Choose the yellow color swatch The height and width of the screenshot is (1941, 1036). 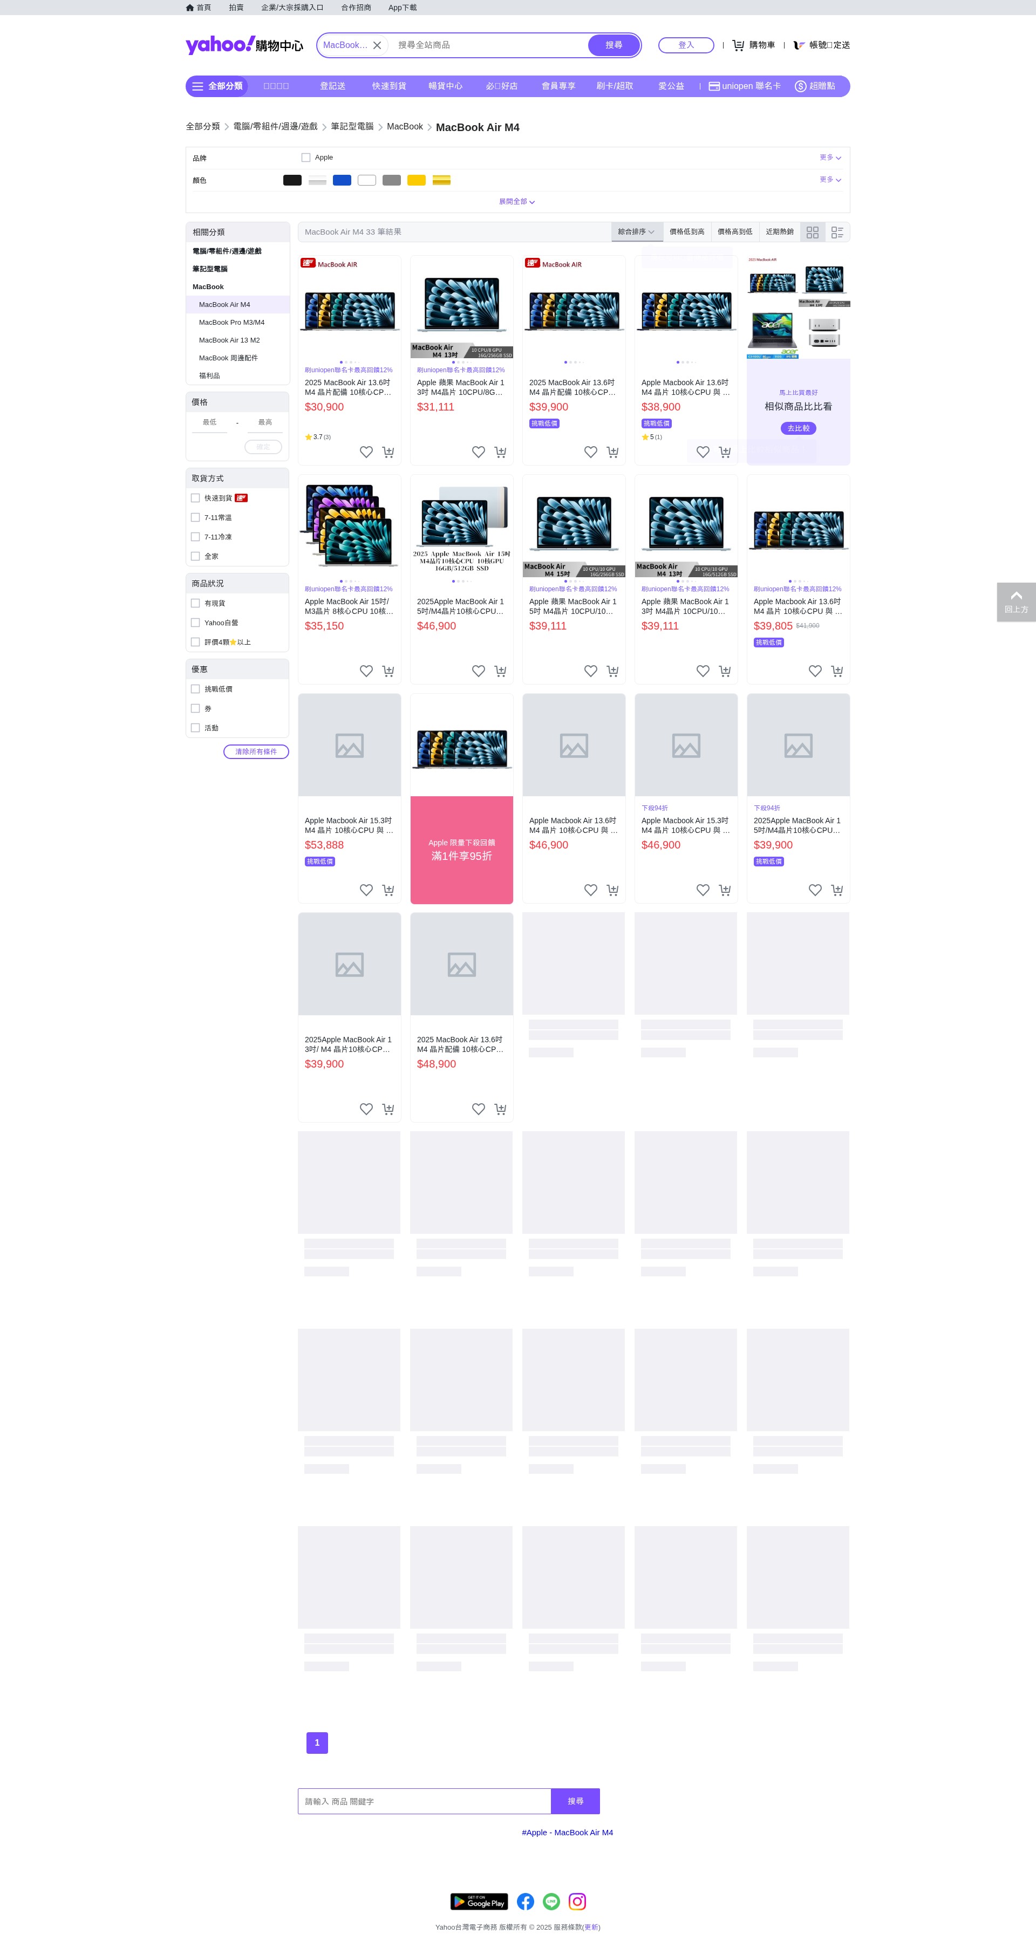pyautogui.click(x=417, y=180)
